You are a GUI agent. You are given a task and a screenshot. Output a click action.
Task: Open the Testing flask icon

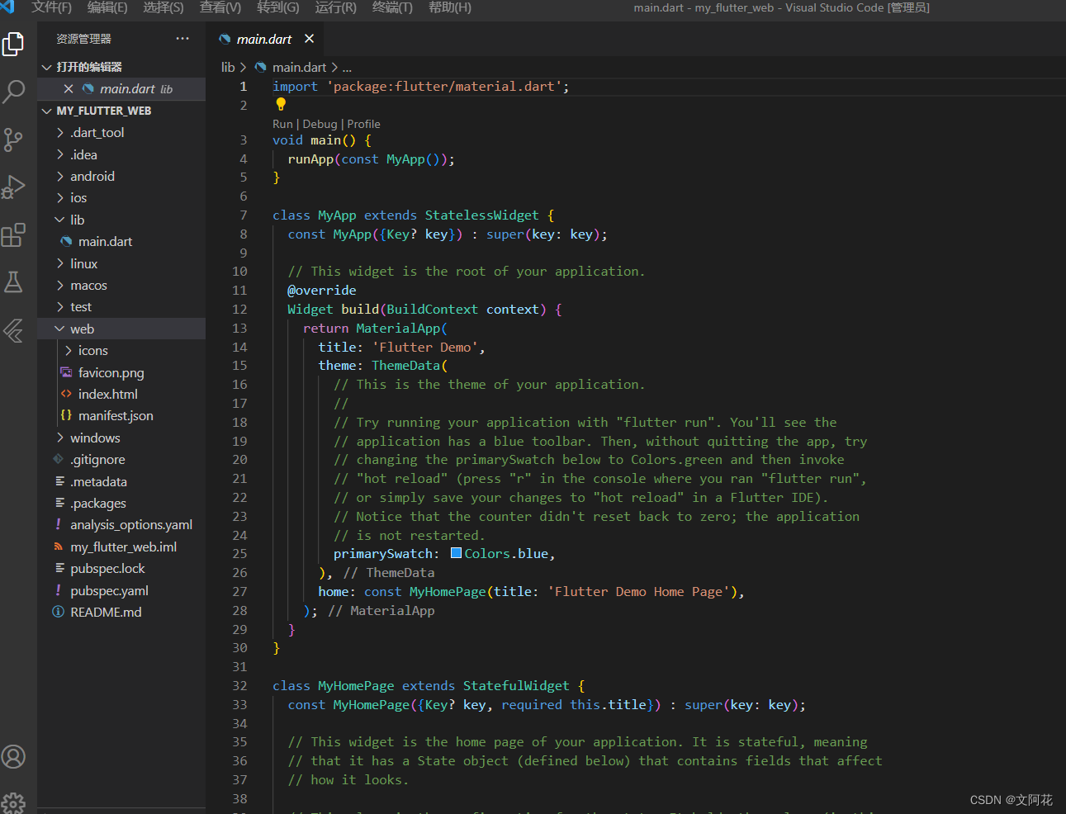(x=13, y=282)
